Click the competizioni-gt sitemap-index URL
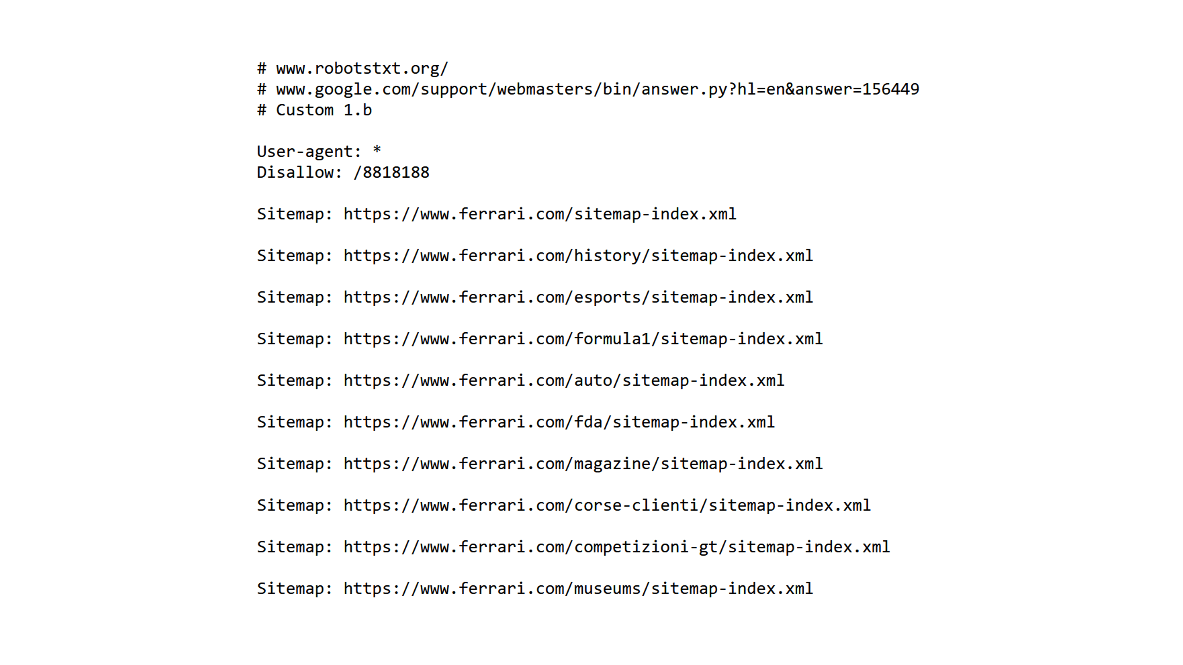The image size is (1183, 665). tap(616, 547)
